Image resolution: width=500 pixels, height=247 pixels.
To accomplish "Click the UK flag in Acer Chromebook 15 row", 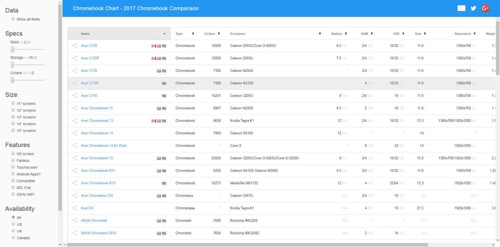I will click(x=159, y=158).
